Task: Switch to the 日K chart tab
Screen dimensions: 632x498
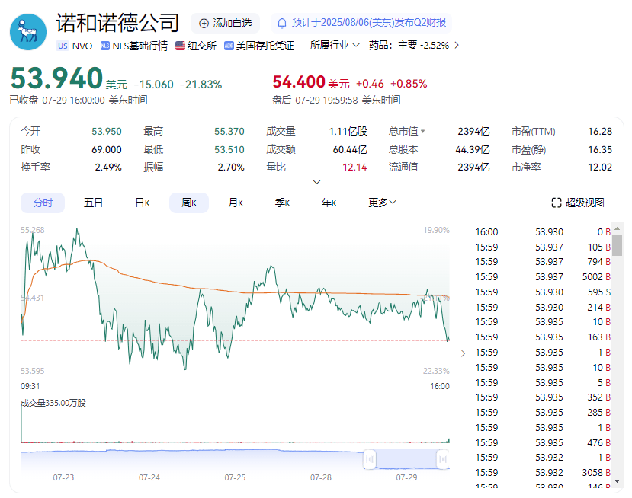Action: 143,203
